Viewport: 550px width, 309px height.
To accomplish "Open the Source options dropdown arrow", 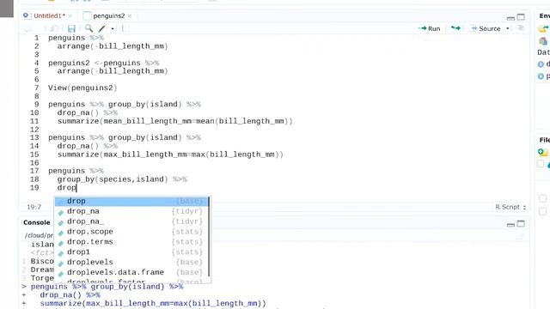I will pos(508,28).
